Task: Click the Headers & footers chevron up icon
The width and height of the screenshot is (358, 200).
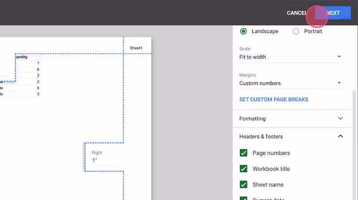Action: click(341, 136)
